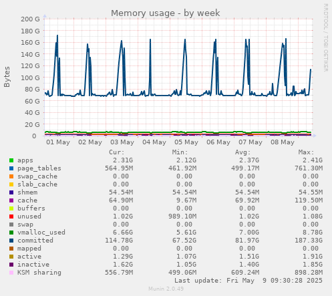Image resolution: width=332 pixels, height=296 pixels.
Task: Click the inactive legend color swatch
Action: tap(11, 265)
